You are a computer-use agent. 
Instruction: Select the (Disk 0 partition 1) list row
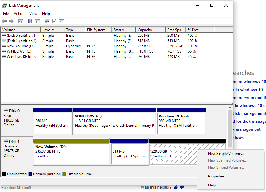pos(116,36)
